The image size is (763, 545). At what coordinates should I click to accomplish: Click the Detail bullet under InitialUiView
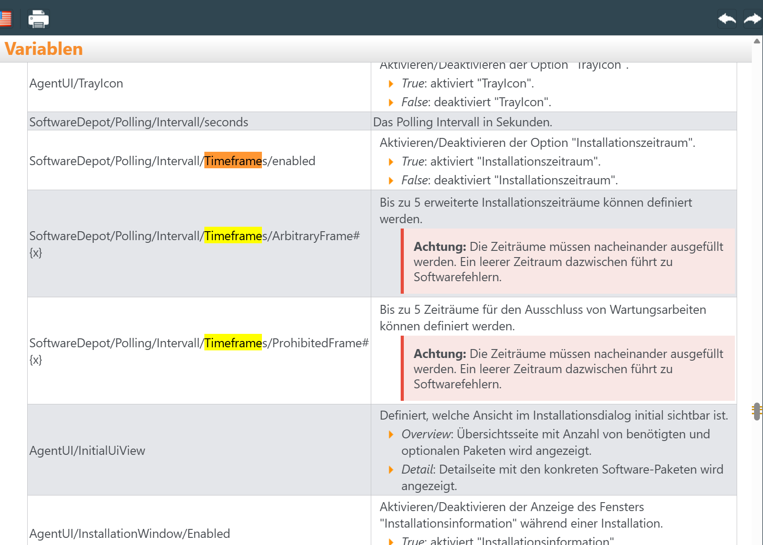(562, 477)
